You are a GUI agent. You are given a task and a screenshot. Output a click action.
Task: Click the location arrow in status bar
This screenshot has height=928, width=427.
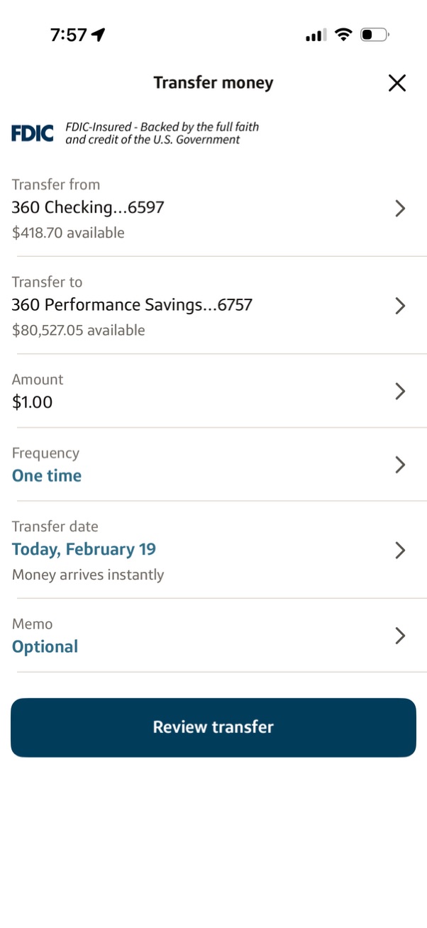[x=98, y=33]
